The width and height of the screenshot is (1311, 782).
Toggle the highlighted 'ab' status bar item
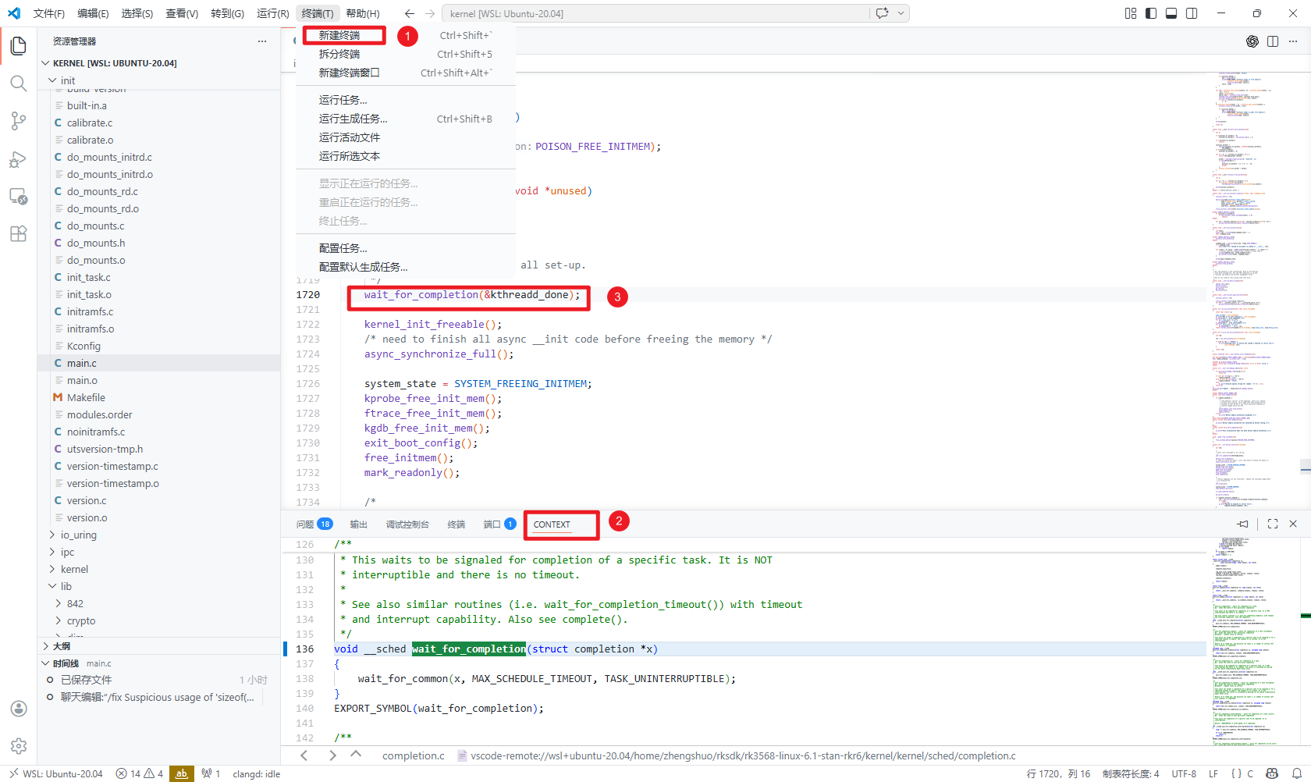181,774
